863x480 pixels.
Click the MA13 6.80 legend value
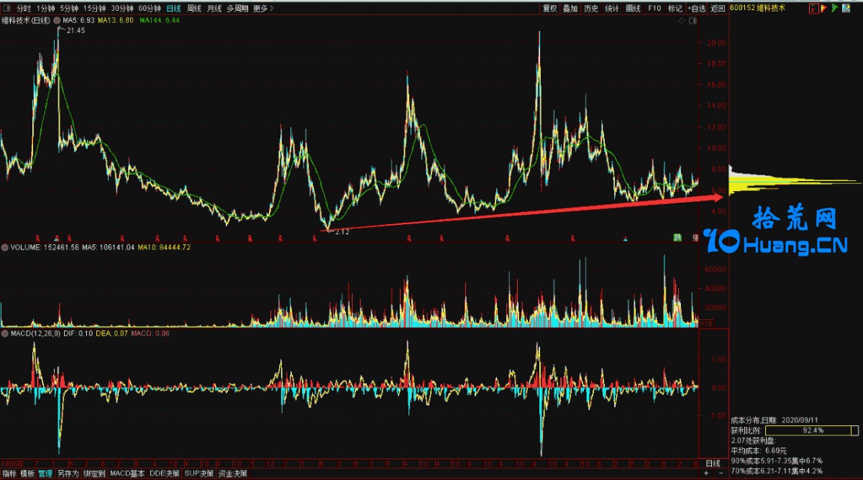tap(117, 20)
